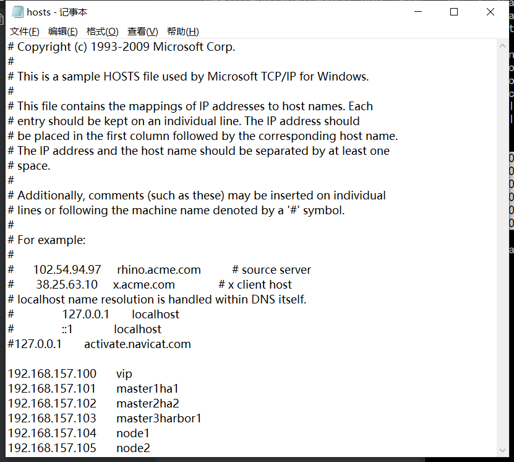Click the '# x client host' comment
The height and width of the screenshot is (462, 514).
pos(255,284)
